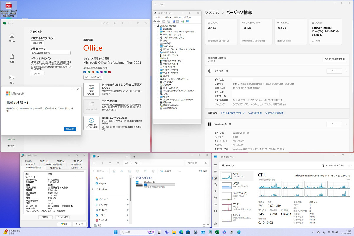Open ホーム in the Excel sidebar
354x236 pixels.
click(12, 37)
